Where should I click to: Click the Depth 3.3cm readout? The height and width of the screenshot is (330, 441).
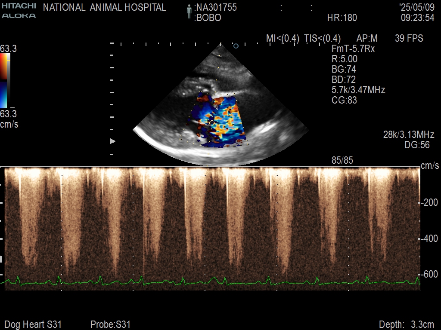tap(407, 324)
